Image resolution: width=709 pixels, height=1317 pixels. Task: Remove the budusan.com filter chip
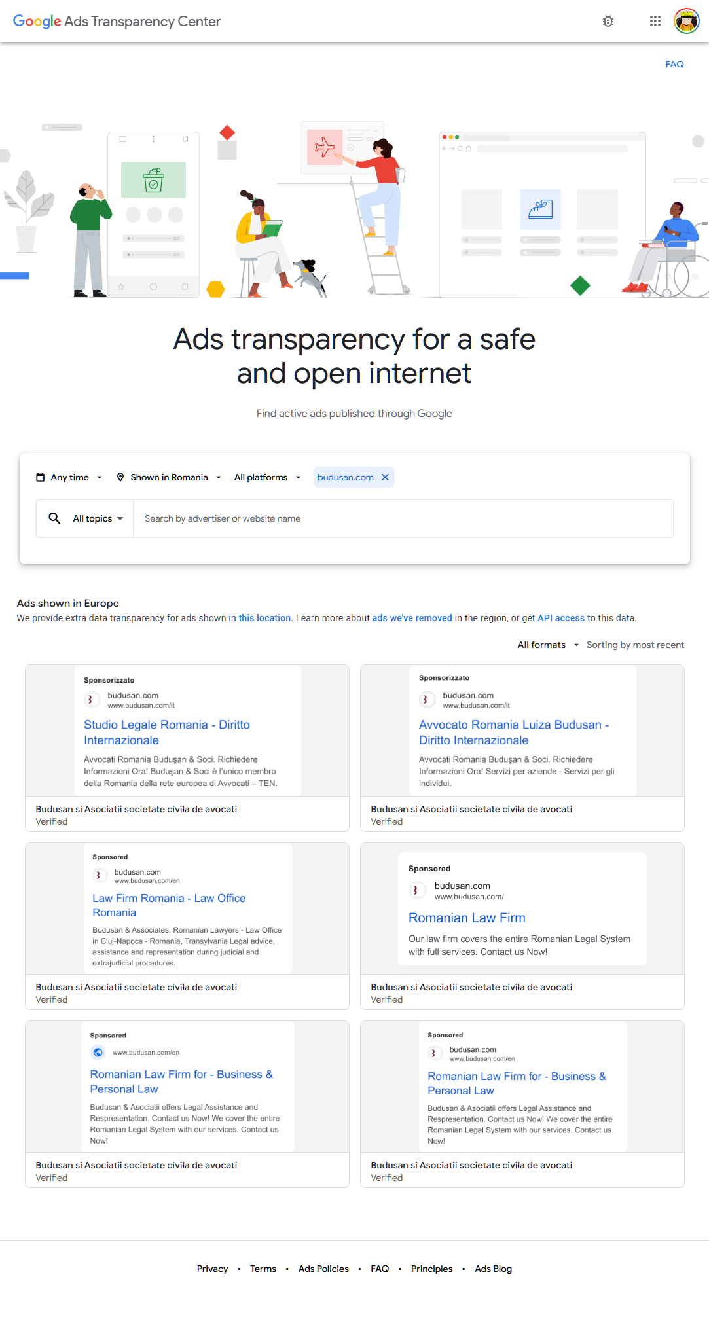click(x=386, y=477)
